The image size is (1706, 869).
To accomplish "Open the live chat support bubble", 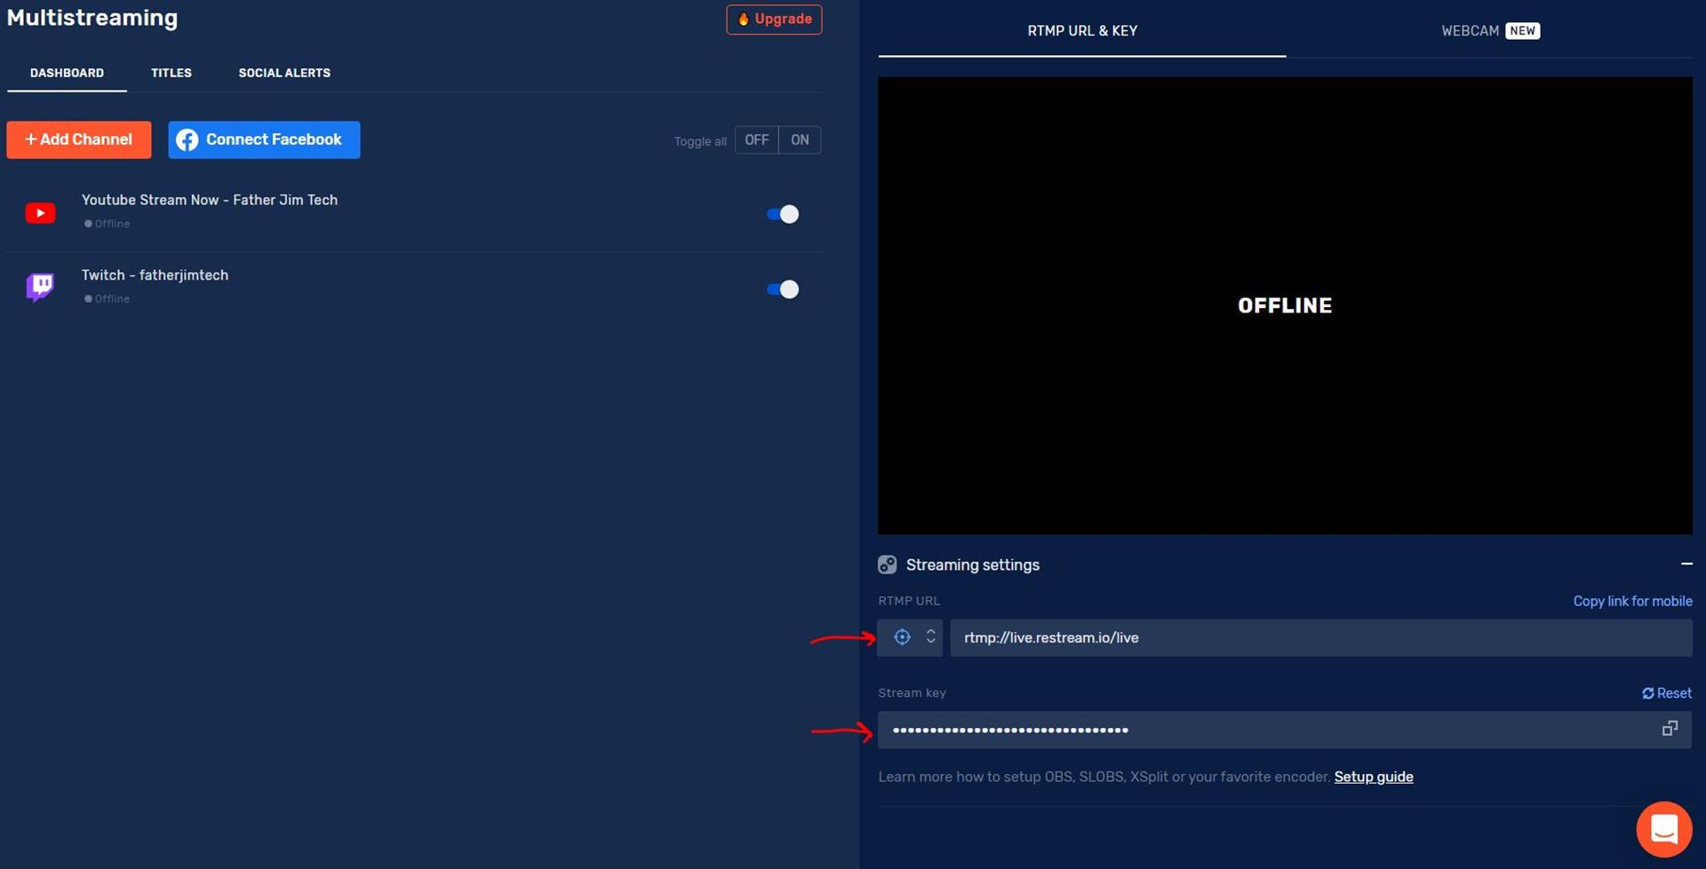I will (x=1663, y=828).
